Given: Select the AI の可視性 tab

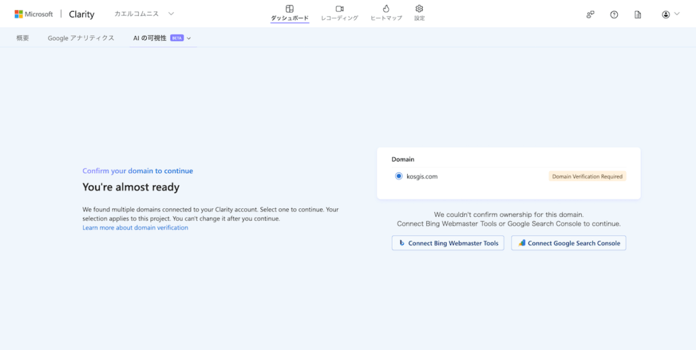Looking at the screenshot, I should 150,38.
